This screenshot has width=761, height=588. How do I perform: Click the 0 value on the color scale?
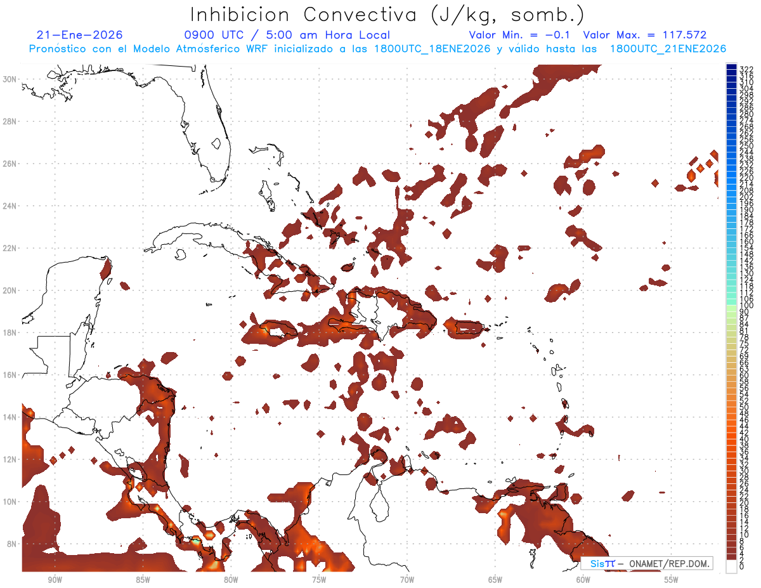(x=742, y=567)
